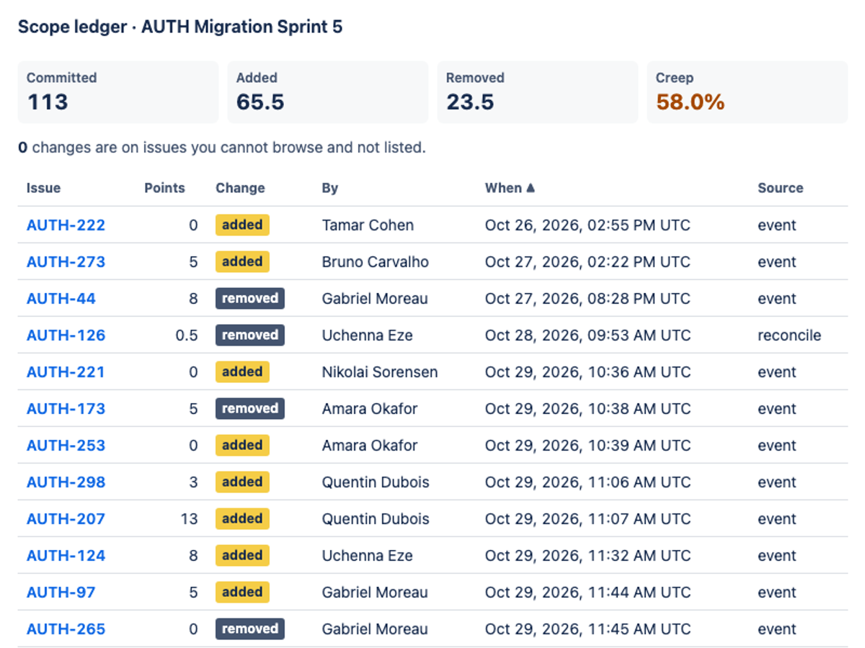Click the removed badge on AUTH-126 row
Image resolution: width=865 pixels, height=648 pixels.
coord(250,335)
